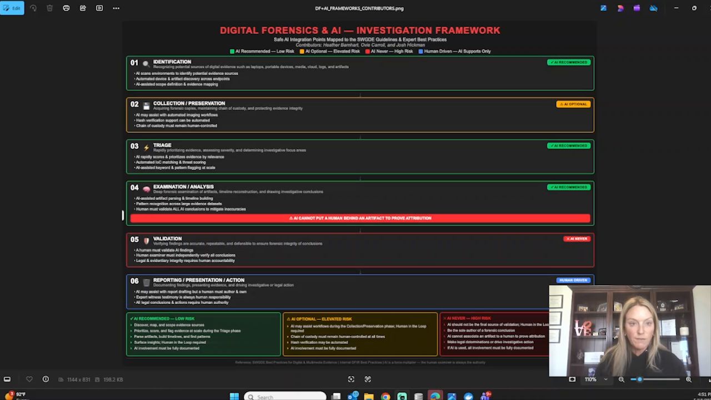The width and height of the screenshot is (711, 400).
Task: Click the VALIDATION heading in the image
Action: 167,238
